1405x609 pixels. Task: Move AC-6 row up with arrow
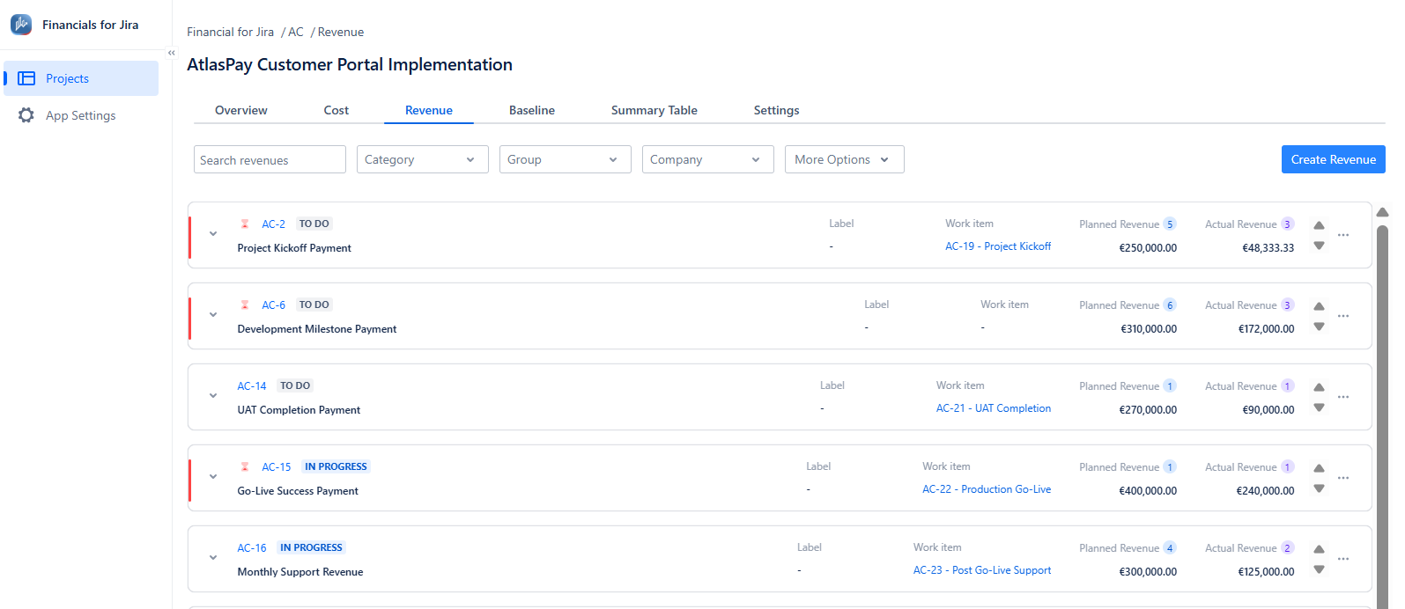(1319, 306)
